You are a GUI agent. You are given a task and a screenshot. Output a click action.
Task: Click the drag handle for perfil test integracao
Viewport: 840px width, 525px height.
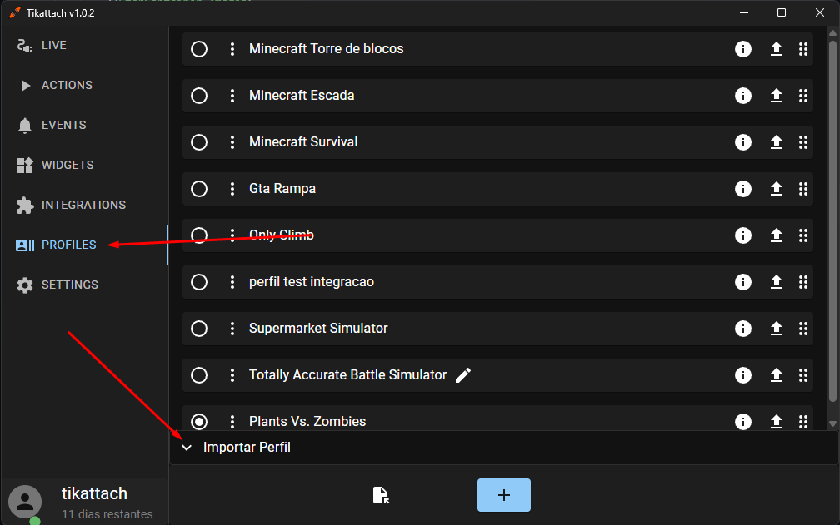coord(803,282)
